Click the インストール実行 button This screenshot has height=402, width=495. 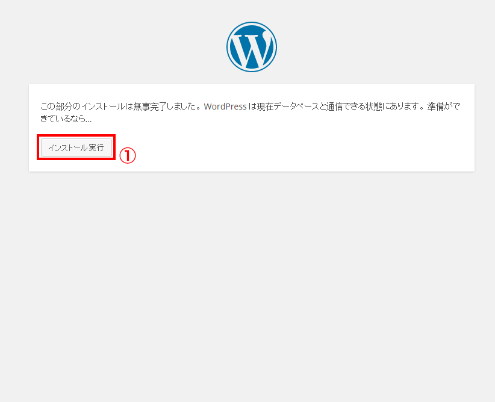pos(76,147)
